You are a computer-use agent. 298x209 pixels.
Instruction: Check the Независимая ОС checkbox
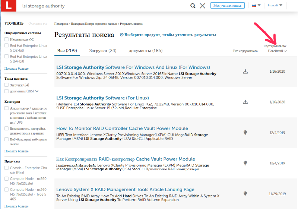coord(6,39)
